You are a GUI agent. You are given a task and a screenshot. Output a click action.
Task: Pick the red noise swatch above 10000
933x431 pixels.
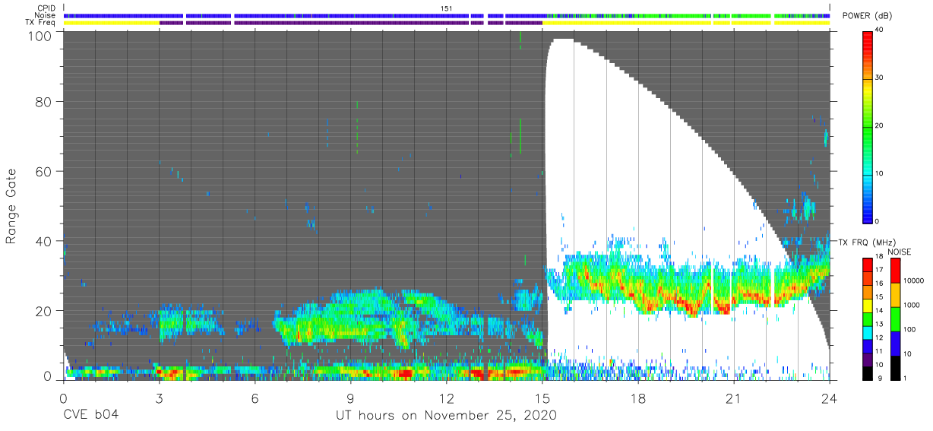click(895, 271)
